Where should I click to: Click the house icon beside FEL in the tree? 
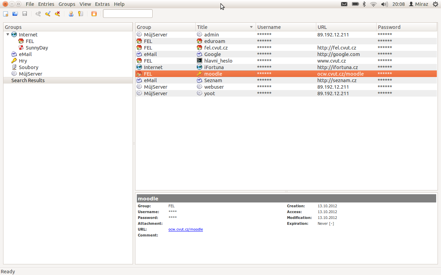(21, 41)
